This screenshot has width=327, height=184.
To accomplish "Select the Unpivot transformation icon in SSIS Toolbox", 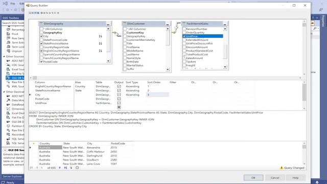I will (8, 51).
